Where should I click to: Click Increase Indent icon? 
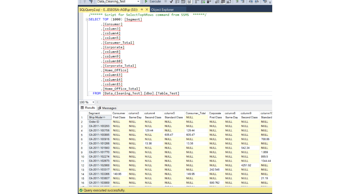(257, 1)
